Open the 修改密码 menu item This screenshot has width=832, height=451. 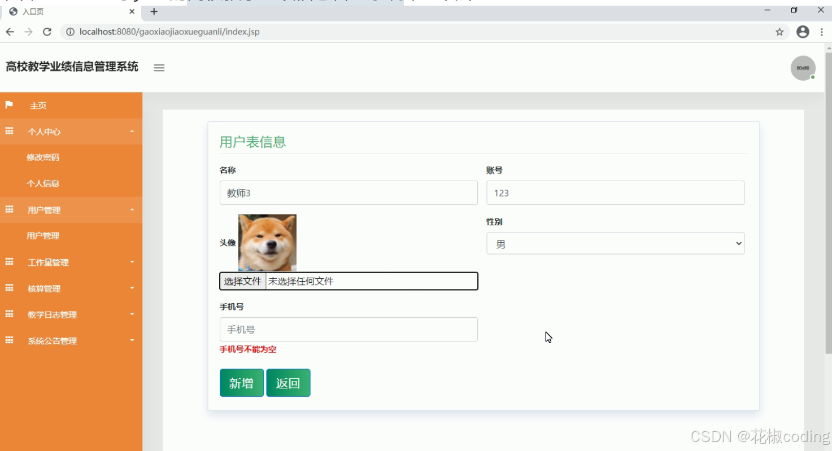(42, 157)
